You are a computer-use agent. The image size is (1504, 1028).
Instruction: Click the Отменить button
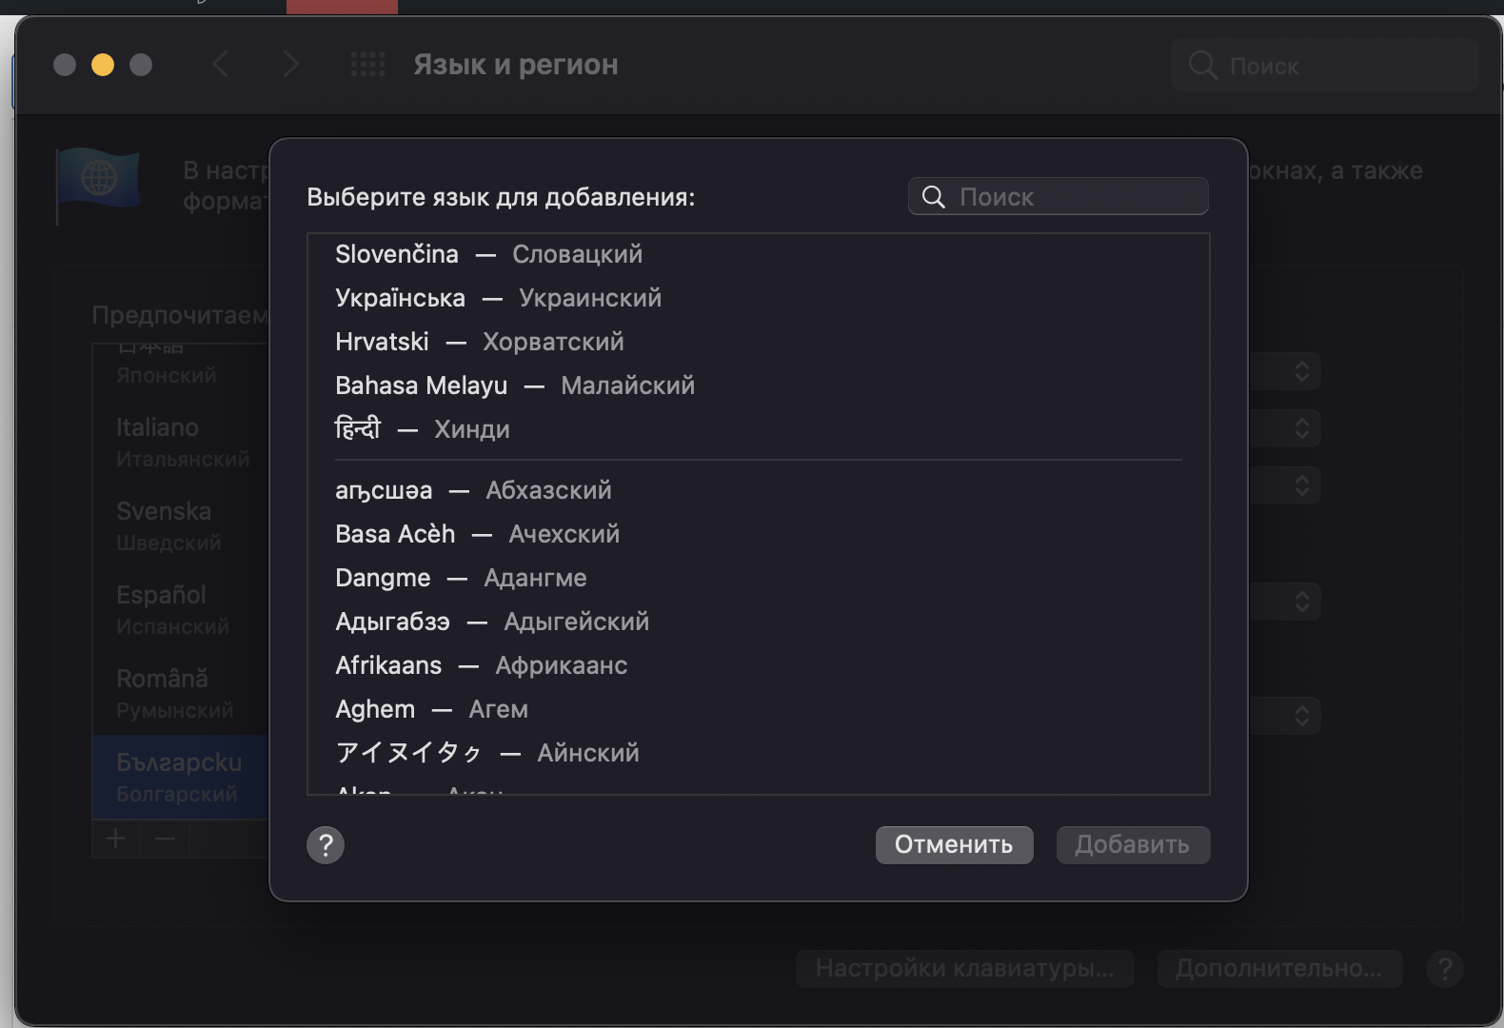coord(954,845)
